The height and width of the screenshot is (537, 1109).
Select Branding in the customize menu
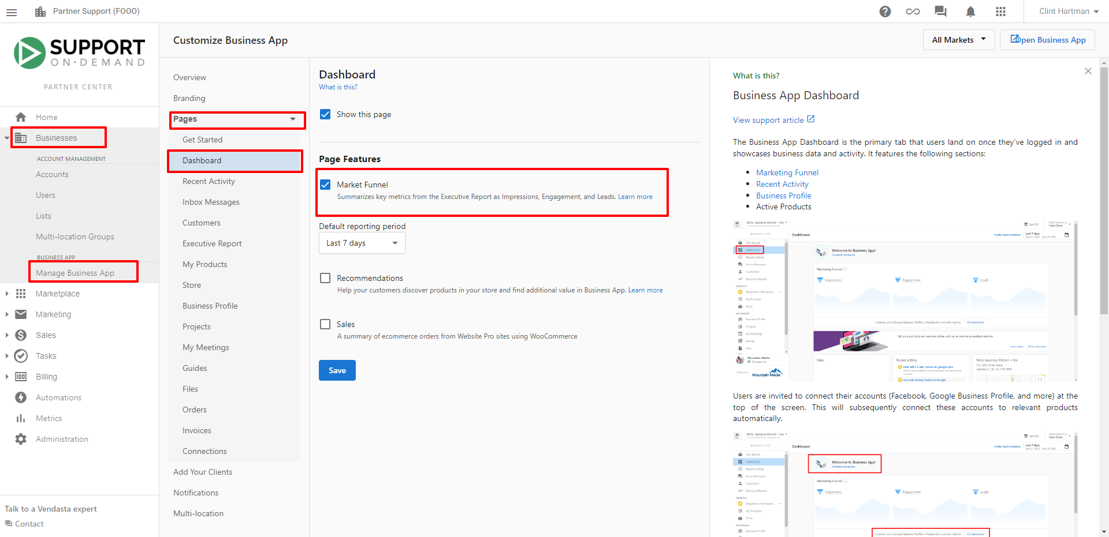[x=189, y=98]
